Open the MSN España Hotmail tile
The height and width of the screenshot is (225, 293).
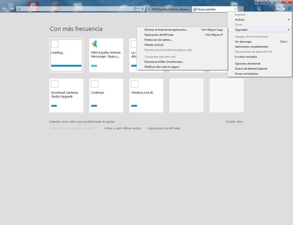106,55
